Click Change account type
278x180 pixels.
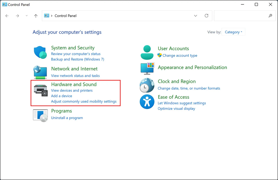tap(180, 55)
